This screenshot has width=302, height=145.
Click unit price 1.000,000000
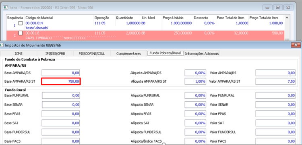pos(181,23)
